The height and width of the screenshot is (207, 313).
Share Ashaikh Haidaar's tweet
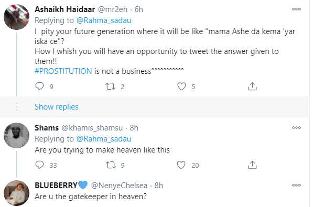tap(252, 86)
